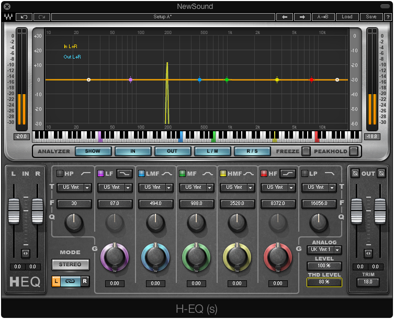
Task: Click the analyzer R / S button
Action: coord(252,151)
